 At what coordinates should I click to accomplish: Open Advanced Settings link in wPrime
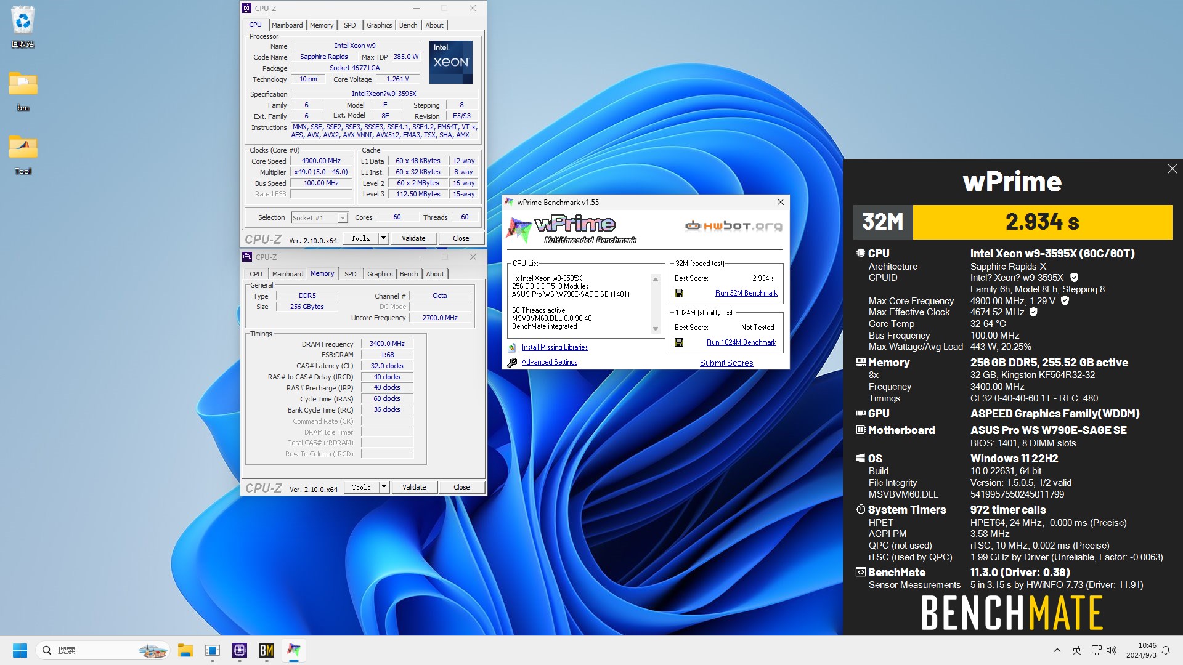[x=550, y=362]
